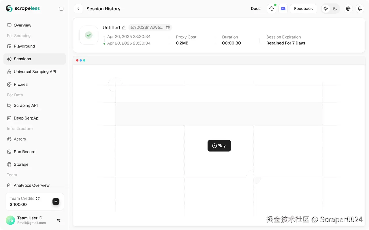Click session ID tsY0Q28nVcWts chip
This screenshot has width=369, height=230.
pos(150,28)
